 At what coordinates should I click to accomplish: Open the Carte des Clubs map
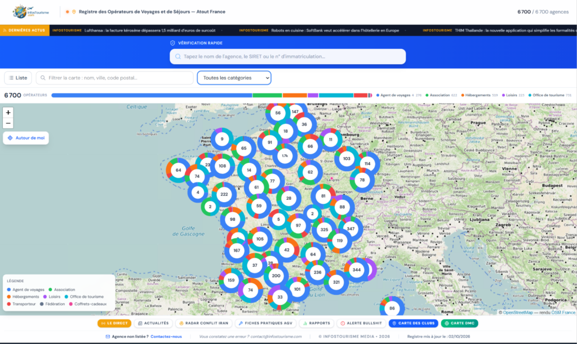(413, 323)
